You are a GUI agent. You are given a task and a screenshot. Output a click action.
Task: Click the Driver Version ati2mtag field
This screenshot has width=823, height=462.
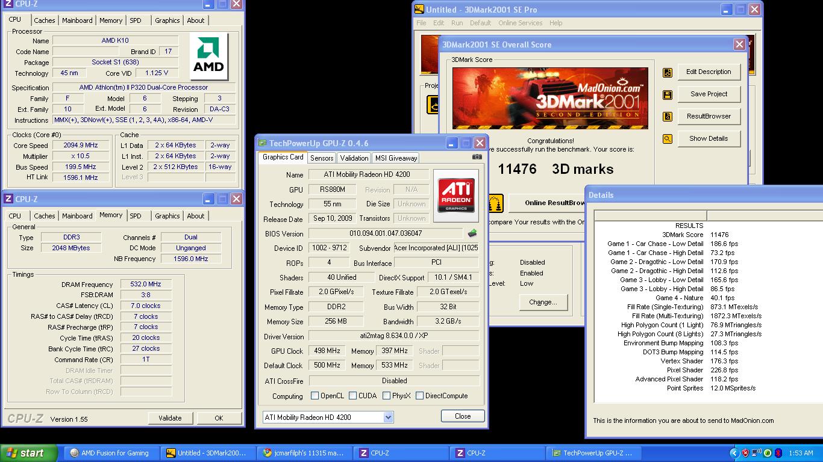coord(394,337)
